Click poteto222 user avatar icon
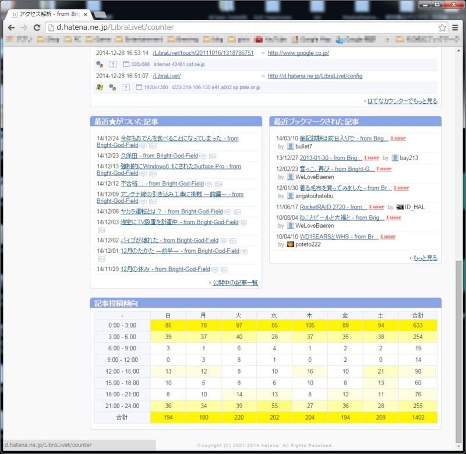This screenshot has height=454, width=466. tap(290, 244)
